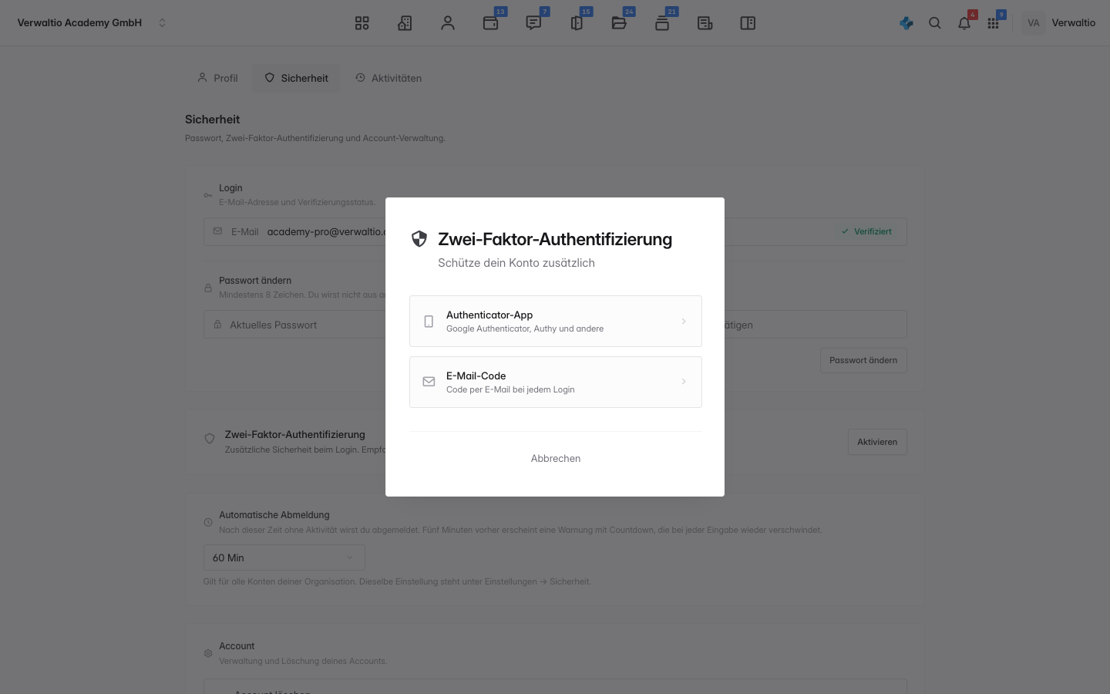The height and width of the screenshot is (694, 1110).
Task: Click the Passwort ändern button
Action: click(863, 360)
